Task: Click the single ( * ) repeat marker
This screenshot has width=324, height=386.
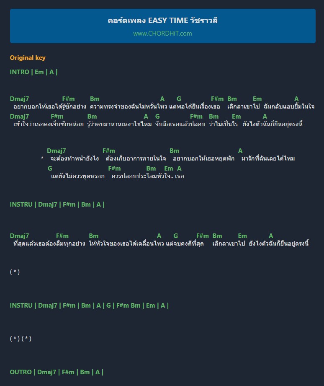Action: (15, 272)
